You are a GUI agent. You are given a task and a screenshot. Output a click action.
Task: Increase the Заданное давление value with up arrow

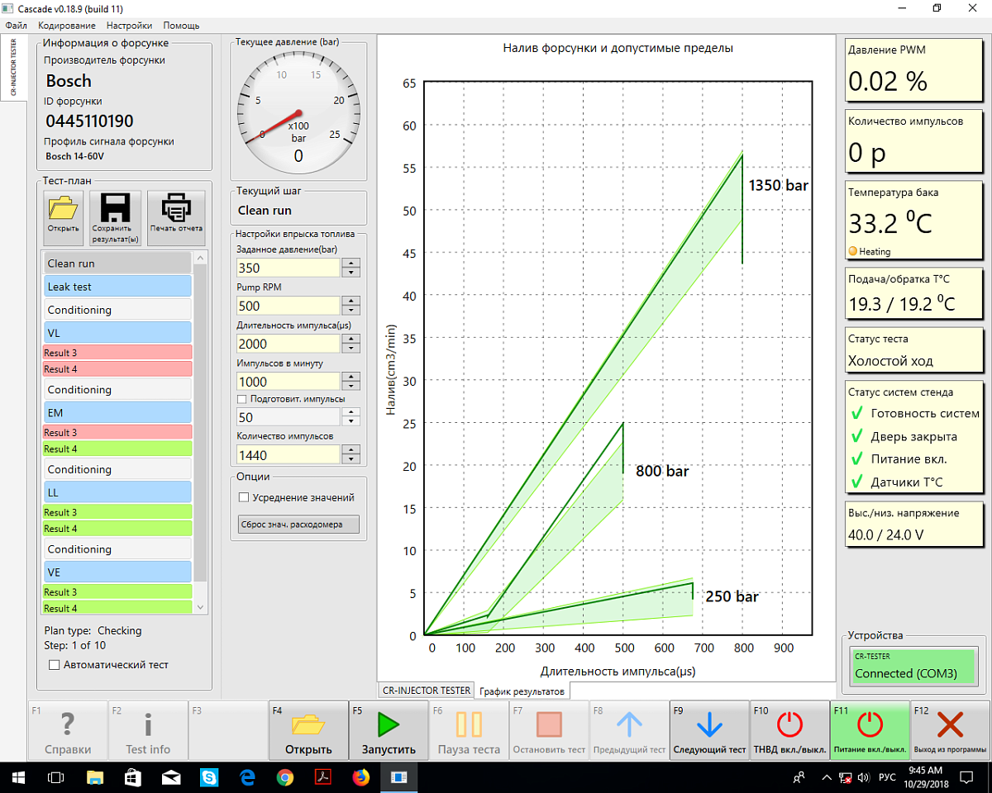(351, 264)
